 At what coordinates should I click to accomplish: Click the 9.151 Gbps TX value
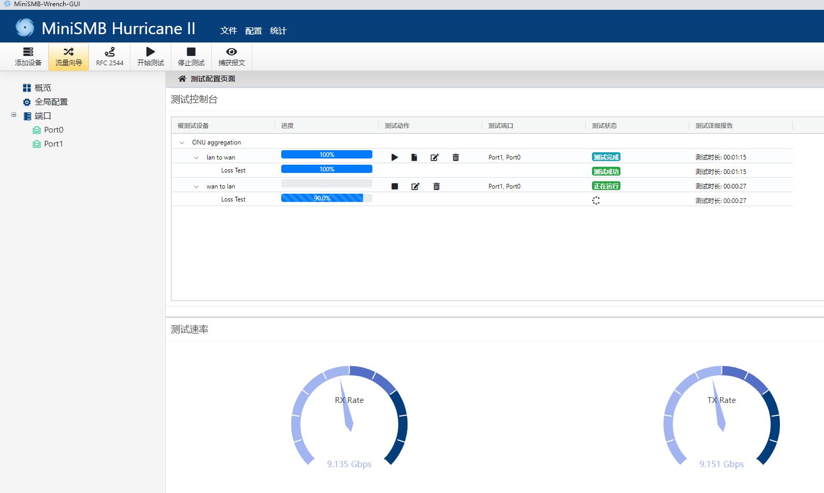pos(721,464)
